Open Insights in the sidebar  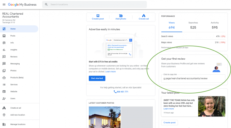14,50
